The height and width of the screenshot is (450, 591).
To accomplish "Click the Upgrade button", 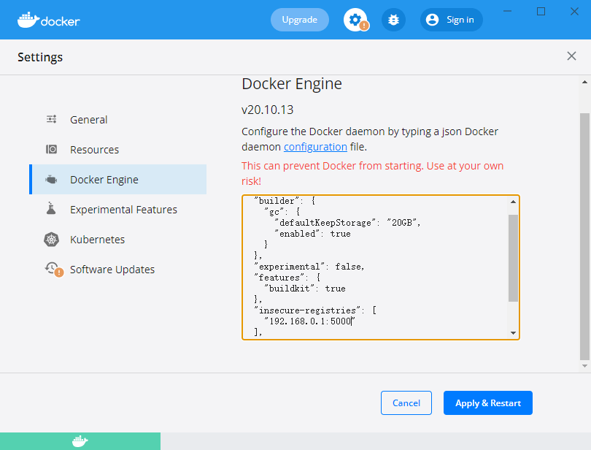I will (x=300, y=20).
